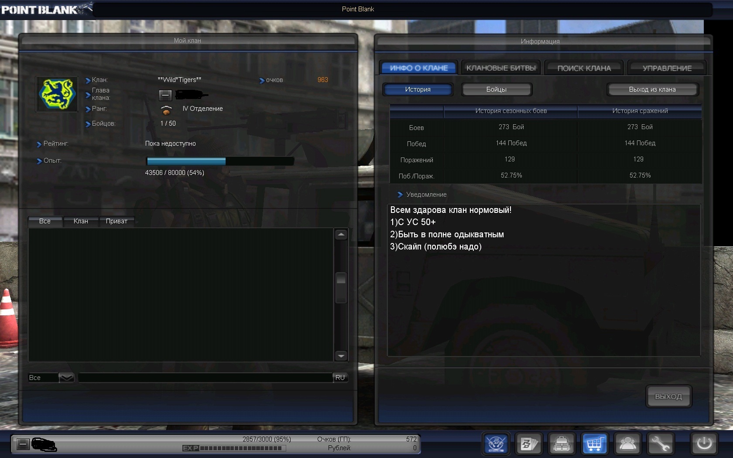
Task: Open settings with the wrench icon
Action: 660,444
